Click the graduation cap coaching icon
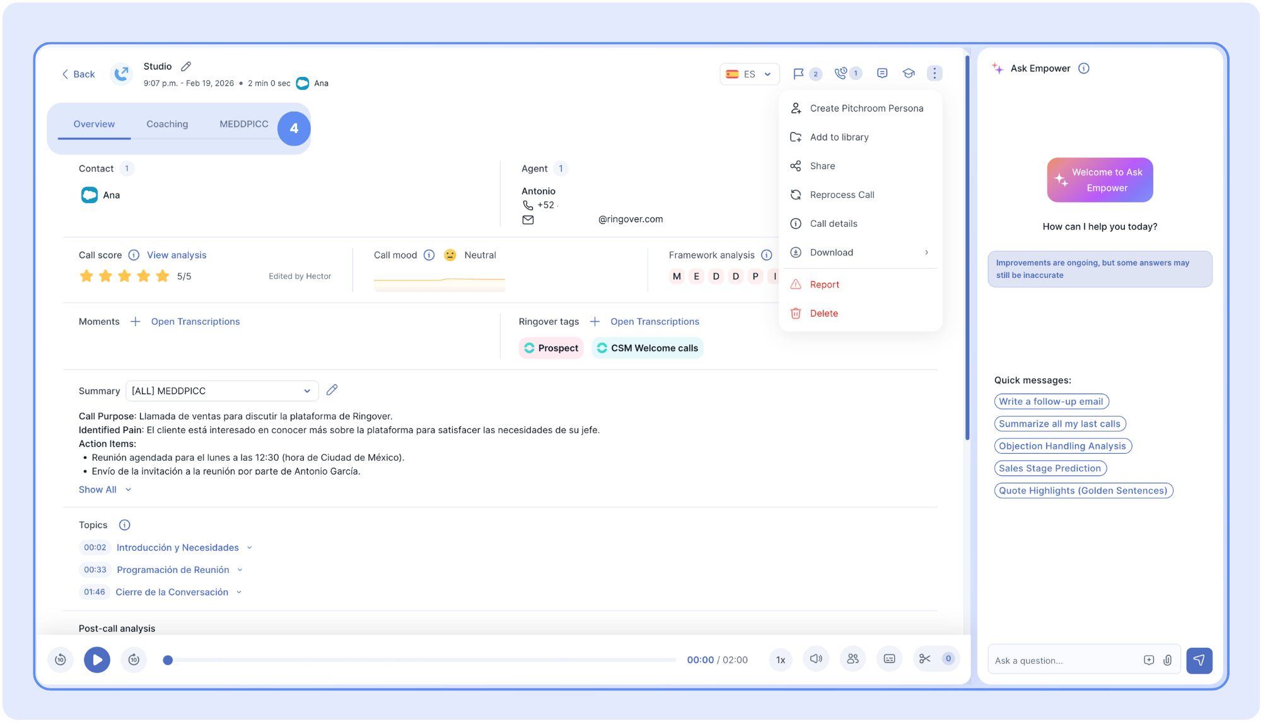This screenshot has height=723, width=1263. click(909, 74)
